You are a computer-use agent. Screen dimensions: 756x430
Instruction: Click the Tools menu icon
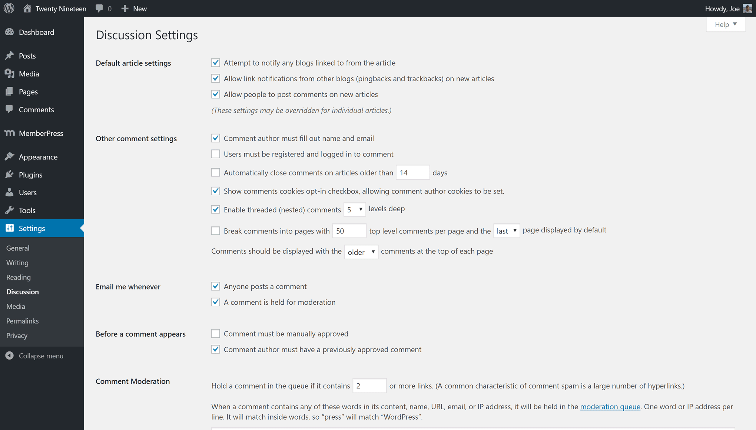[9, 210]
